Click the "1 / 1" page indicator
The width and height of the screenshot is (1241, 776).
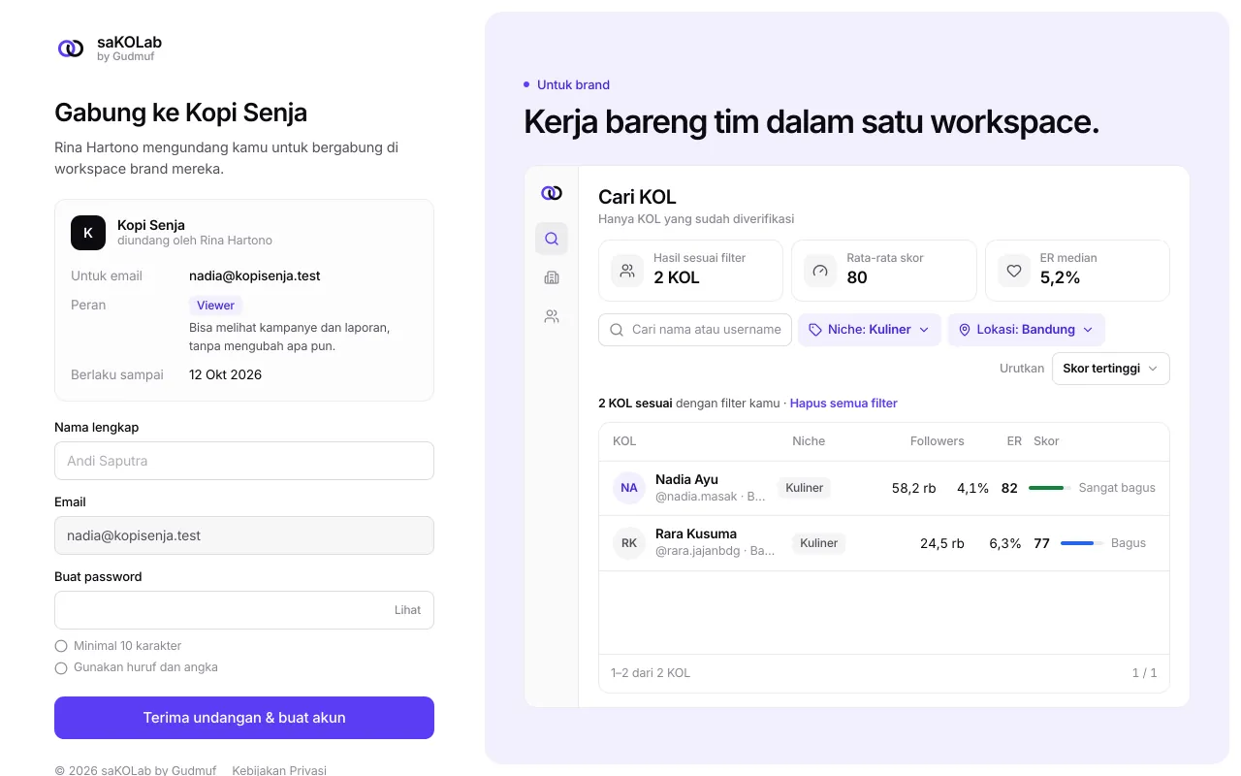point(1144,673)
